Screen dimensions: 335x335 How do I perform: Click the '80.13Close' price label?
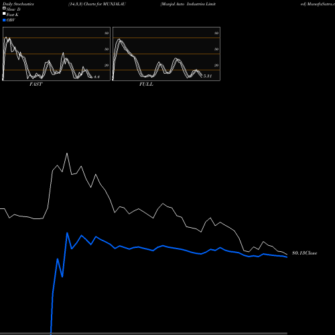[305, 253]
